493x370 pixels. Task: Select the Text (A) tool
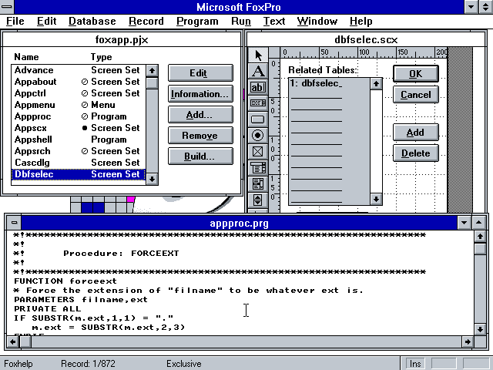(258, 72)
